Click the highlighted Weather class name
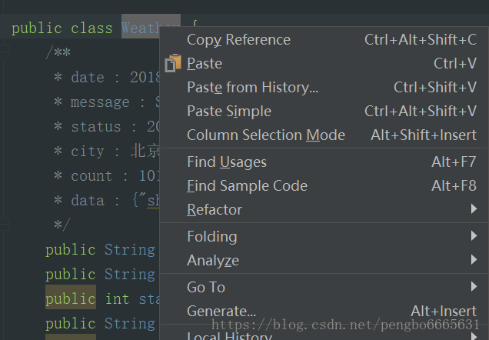The image size is (489, 340). click(141, 28)
